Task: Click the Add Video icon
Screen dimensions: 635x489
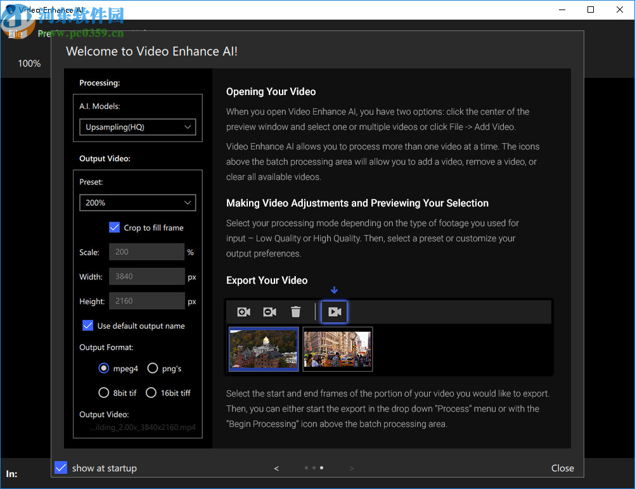Action: (243, 312)
